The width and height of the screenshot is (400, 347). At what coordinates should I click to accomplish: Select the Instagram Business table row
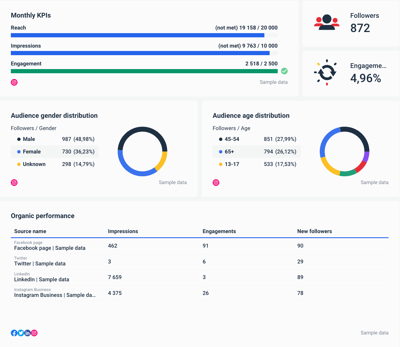click(x=54, y=293)
